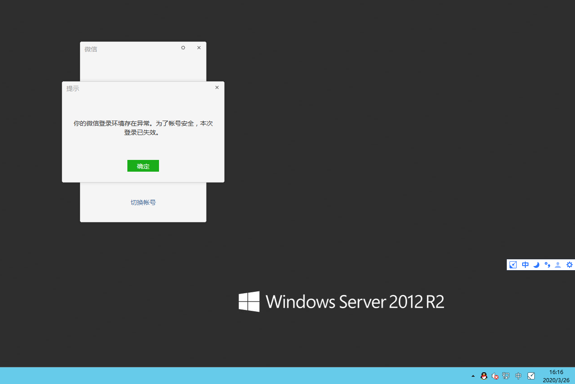Toggle punctuation mode on IME toolbar
The width and height of the screenshot is (575, 384).
point(547,265)
